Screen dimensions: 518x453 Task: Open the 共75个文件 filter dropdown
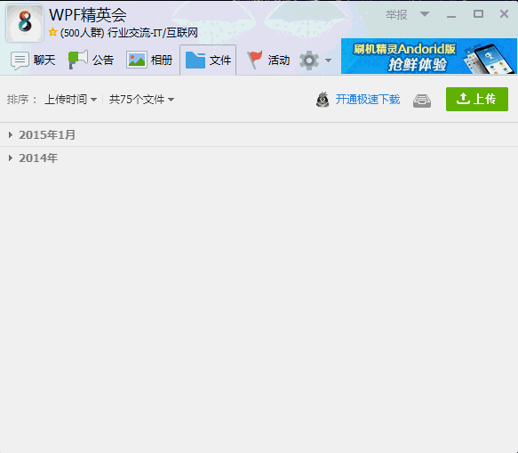pyautogui.click(x=141, y=100)
